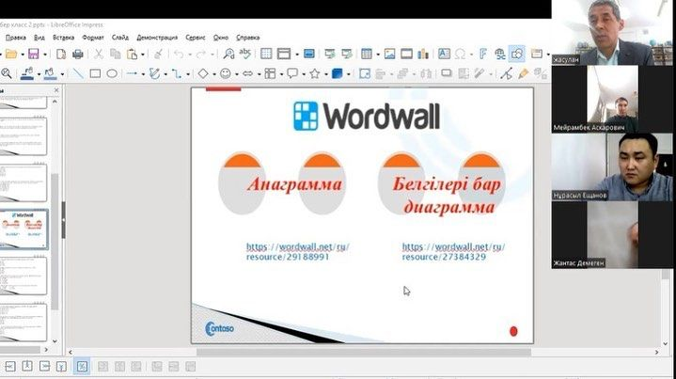Copy using the Copy icon
Screen dimensions: 676x379
pos(115,54)
